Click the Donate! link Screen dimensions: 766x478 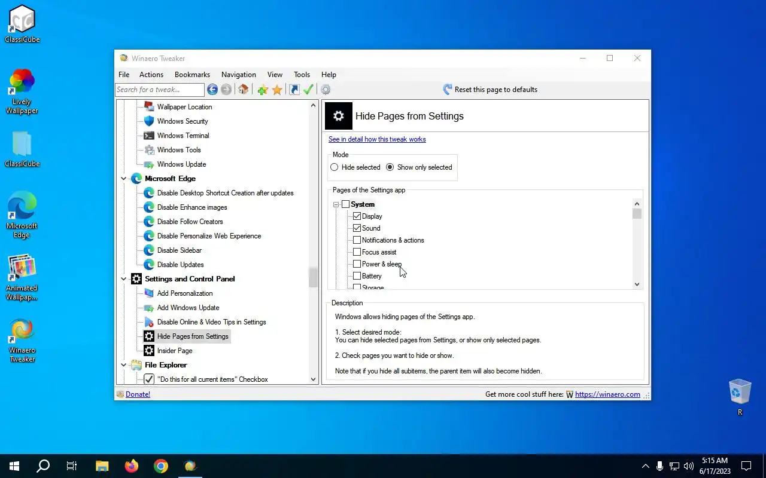click(138, 394)
